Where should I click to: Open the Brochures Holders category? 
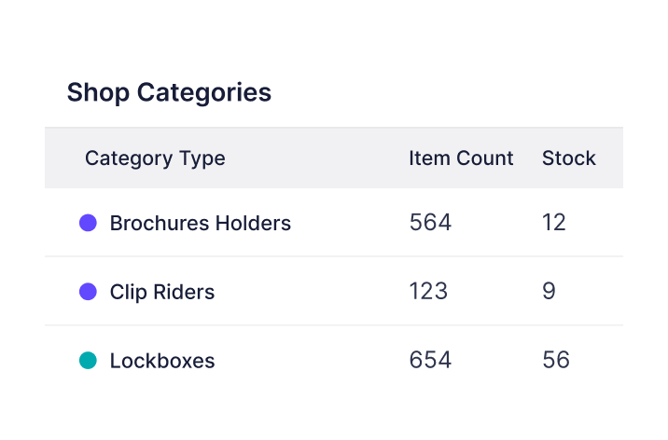tap(200, 224)
